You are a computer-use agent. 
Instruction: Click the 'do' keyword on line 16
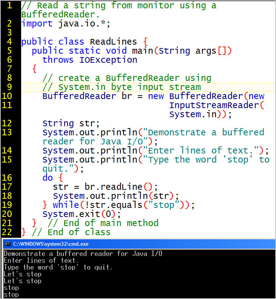[48, 178]
